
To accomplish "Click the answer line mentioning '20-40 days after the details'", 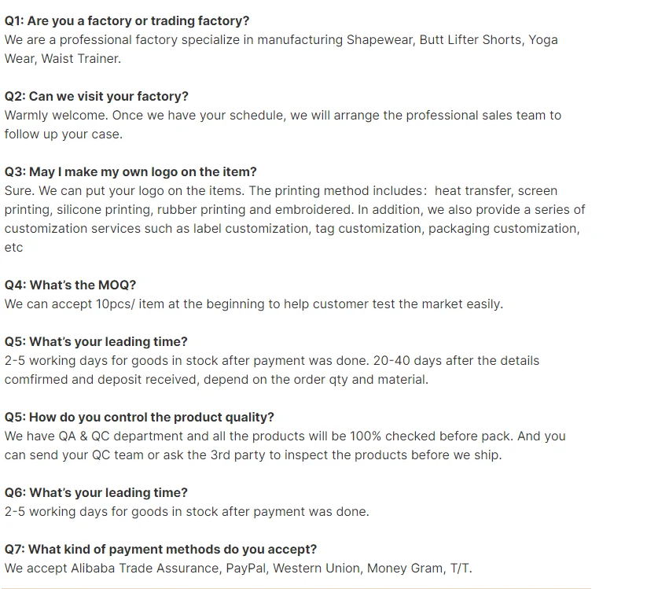I will point(271,360).
